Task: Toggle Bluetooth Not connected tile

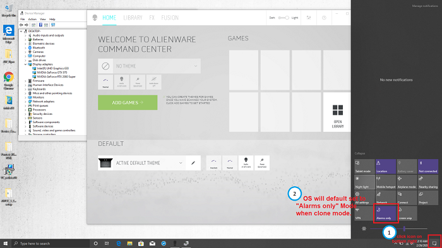Action: 428,166
